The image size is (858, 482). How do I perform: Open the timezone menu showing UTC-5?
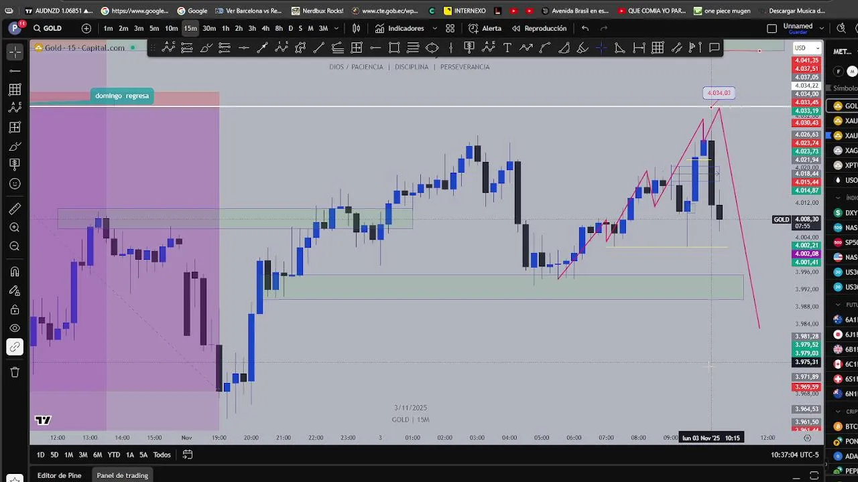[795, 455]
